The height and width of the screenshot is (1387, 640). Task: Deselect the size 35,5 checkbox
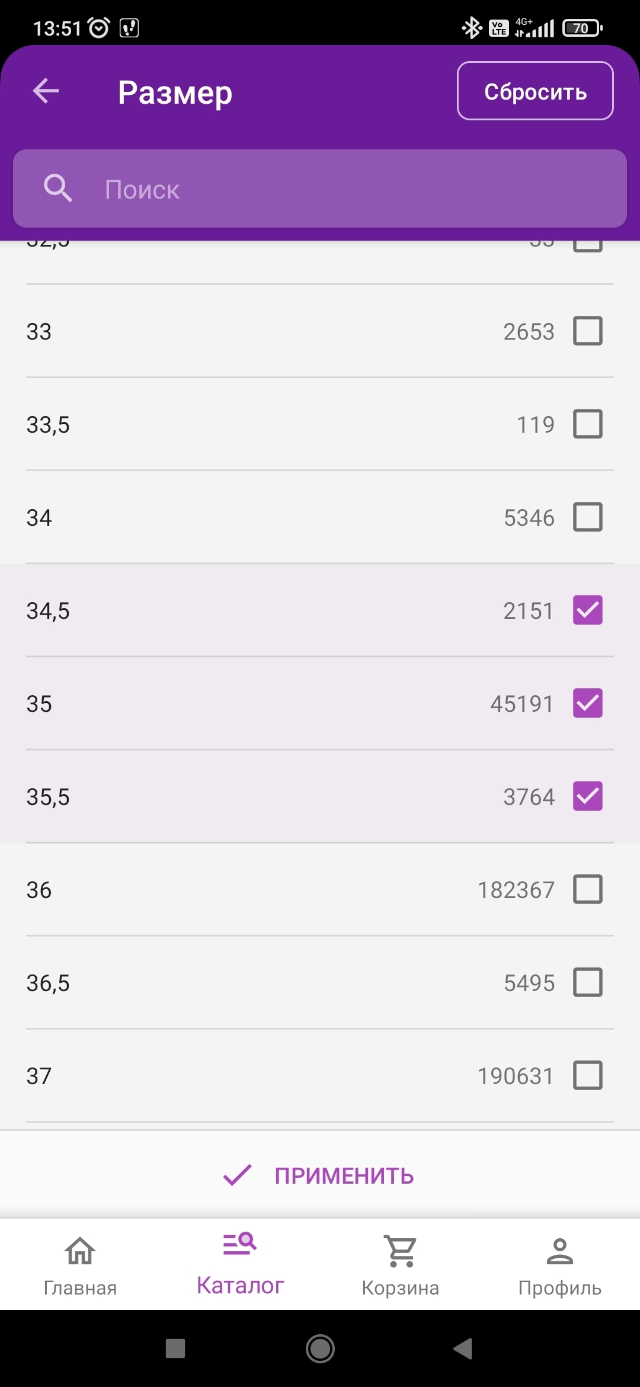coord(587,796)
